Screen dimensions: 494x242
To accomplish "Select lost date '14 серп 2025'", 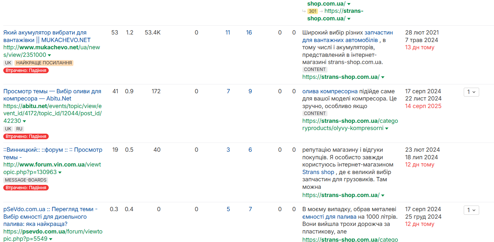I will pyautogui.click(x=423, y=106).
